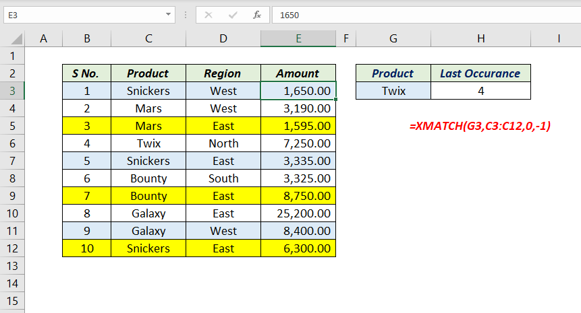The width and height of the screenshot is (581, 313).
Task: Select row 2 header
Action: point(12,73)
